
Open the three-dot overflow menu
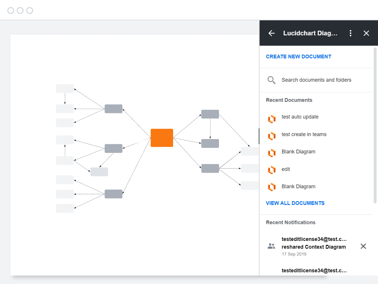(x=350, y=33)
